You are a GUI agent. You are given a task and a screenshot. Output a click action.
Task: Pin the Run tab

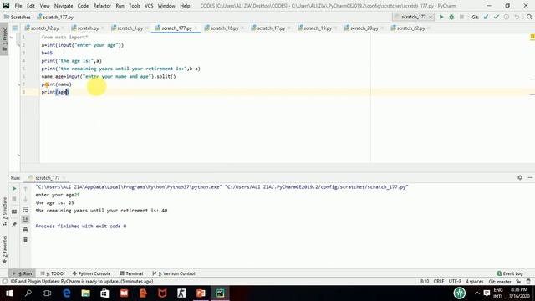14,224
